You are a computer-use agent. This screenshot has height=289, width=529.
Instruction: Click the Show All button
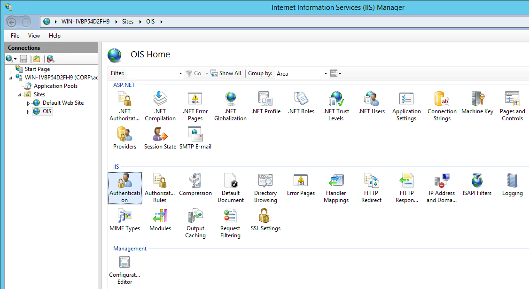[x=226, y=73]
